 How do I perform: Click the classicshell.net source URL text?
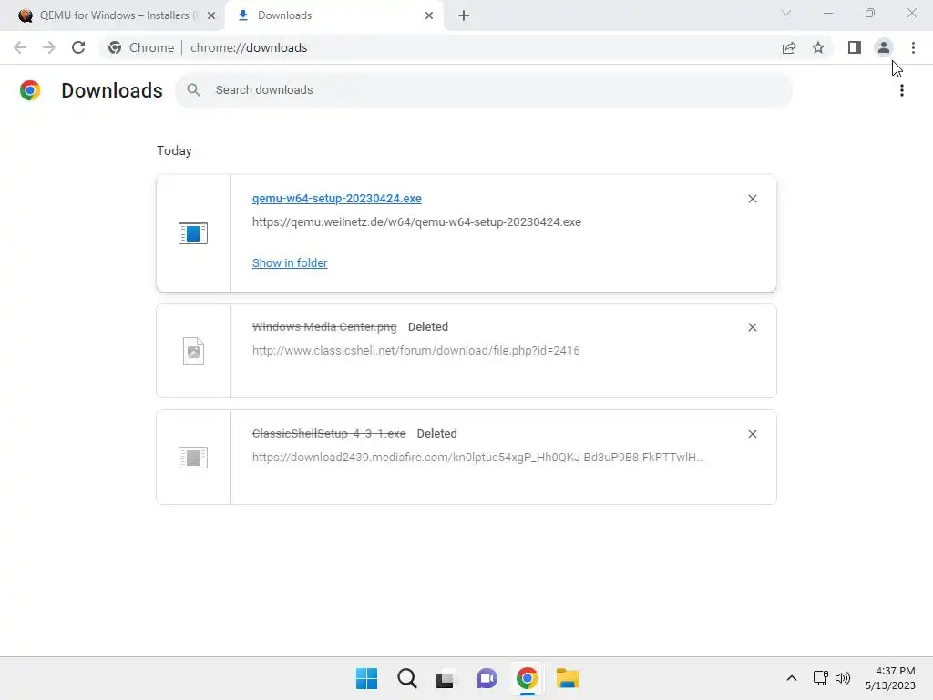(x=415, y=351)
